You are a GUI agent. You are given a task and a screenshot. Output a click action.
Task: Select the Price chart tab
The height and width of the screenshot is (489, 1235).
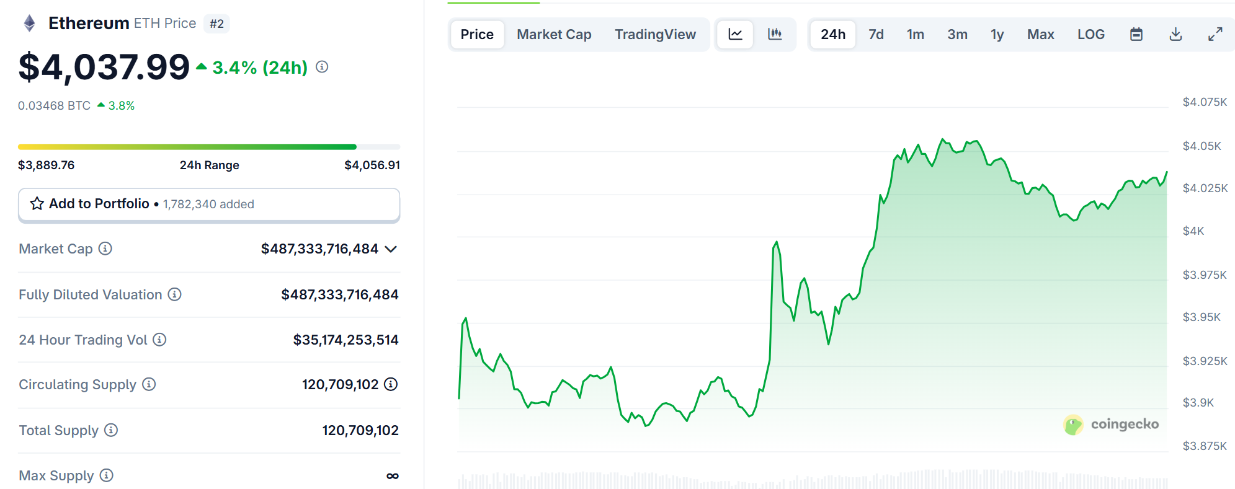(477, 34)
